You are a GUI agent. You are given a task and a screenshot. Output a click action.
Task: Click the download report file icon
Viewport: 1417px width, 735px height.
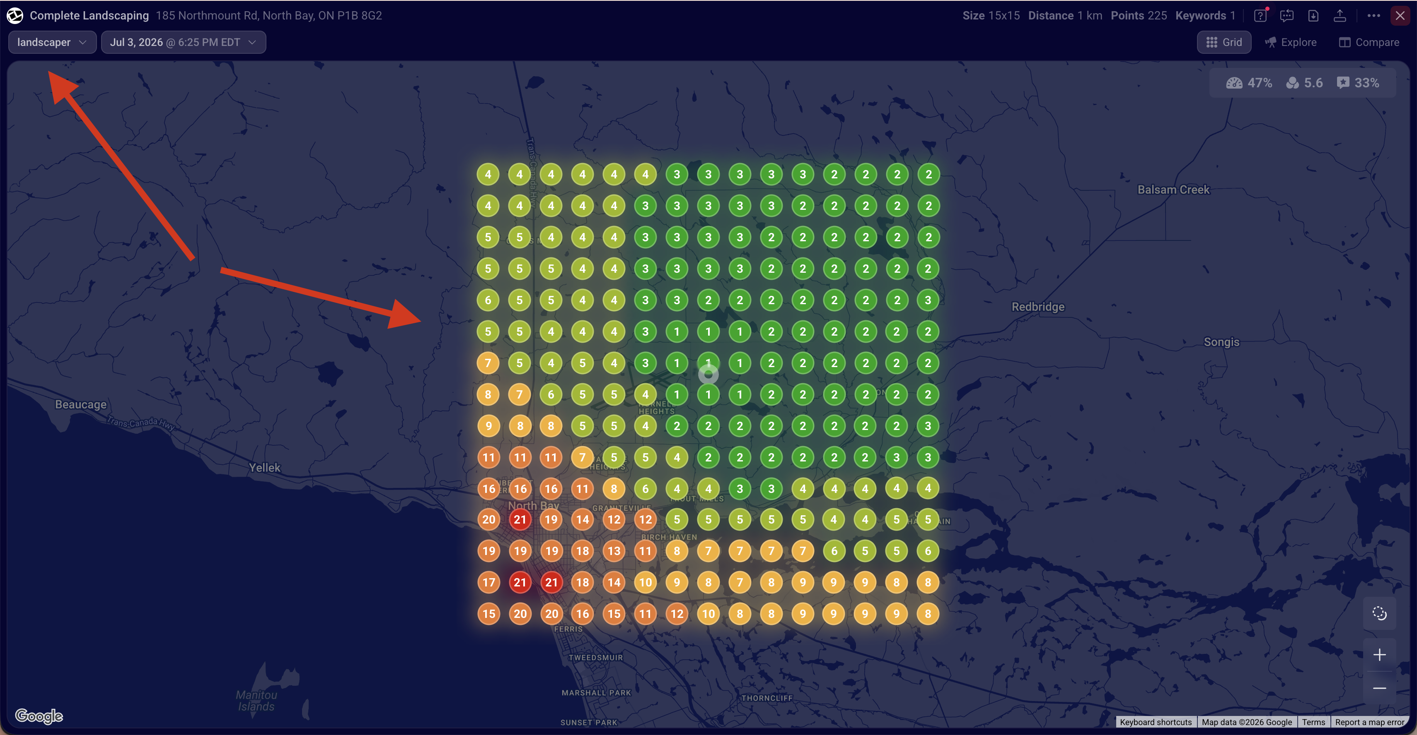pos(1313,15)
